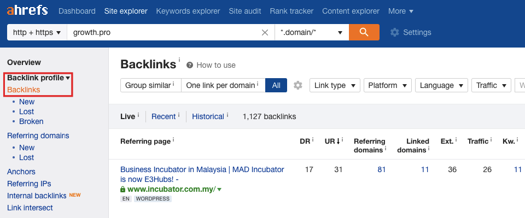Start search with the orange magnifier button
This screenshot has height=218, width=525.
[364, 32]
